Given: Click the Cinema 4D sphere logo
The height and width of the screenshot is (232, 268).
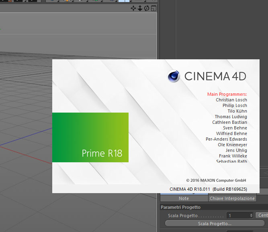Looking at the screenshot, I should point(174,76).
